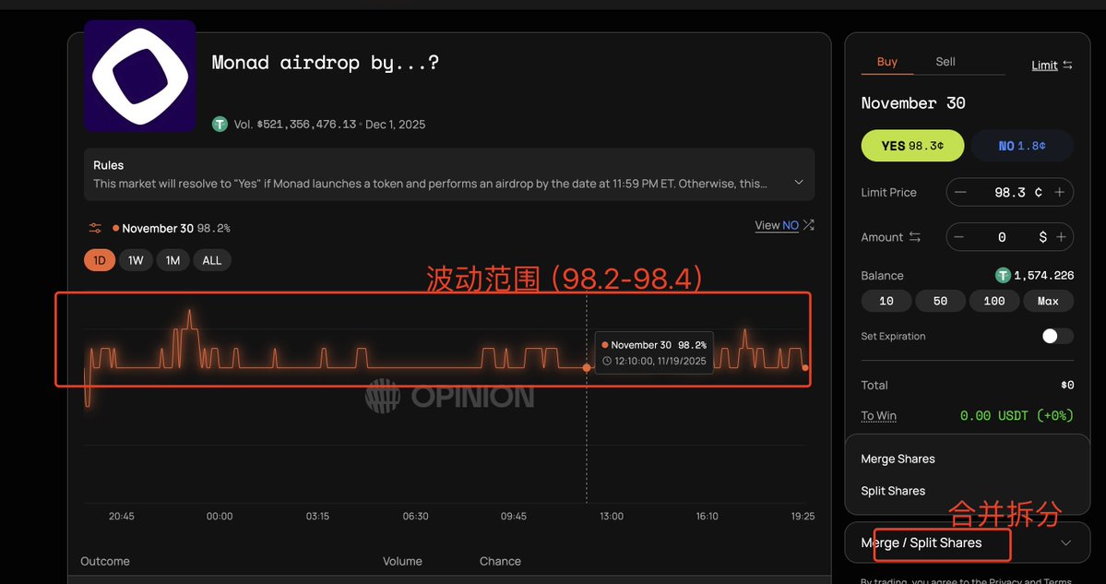Select the 1M chart range

(x=172, y=260)
